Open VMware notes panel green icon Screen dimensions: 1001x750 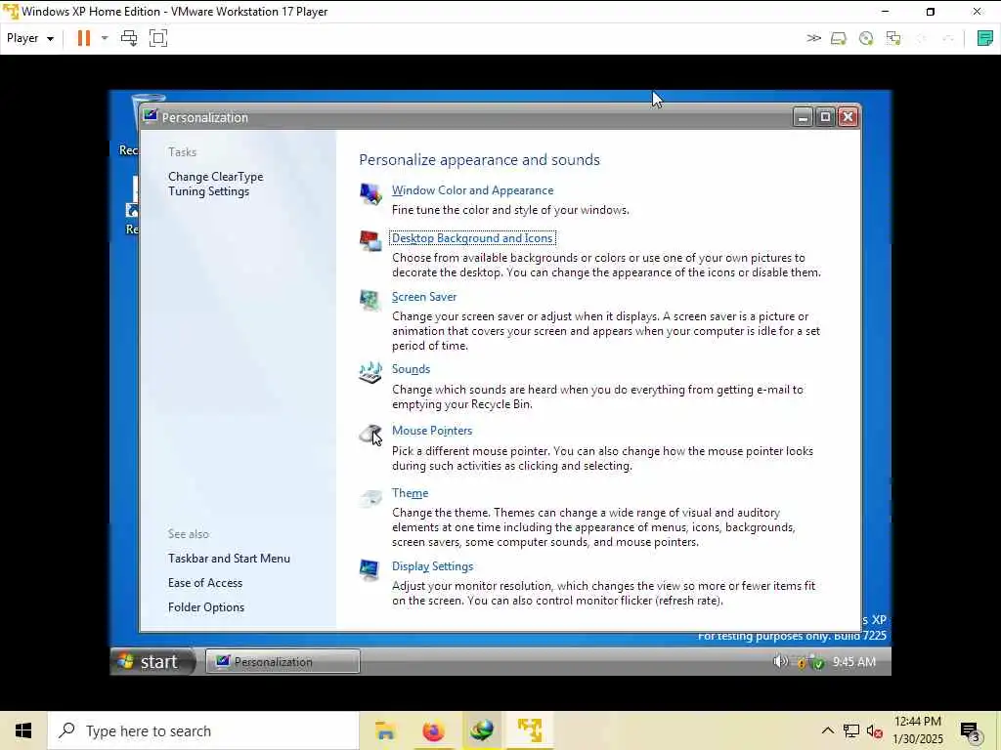click(x=985, y=38)
